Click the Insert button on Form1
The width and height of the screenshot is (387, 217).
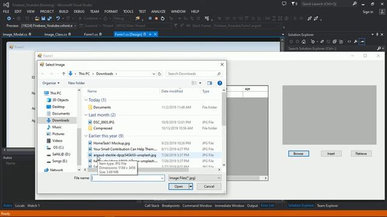[331, 154]
